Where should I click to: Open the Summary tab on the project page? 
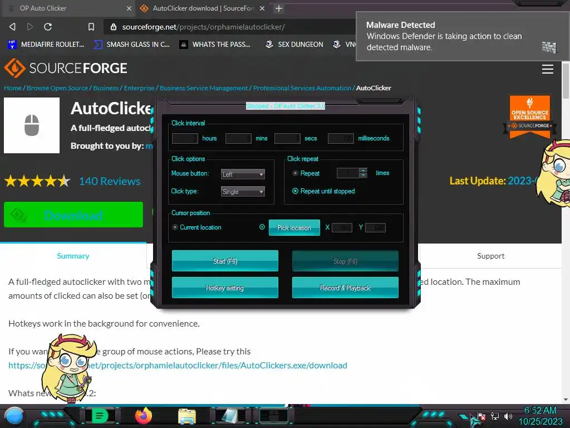[73, 256]
